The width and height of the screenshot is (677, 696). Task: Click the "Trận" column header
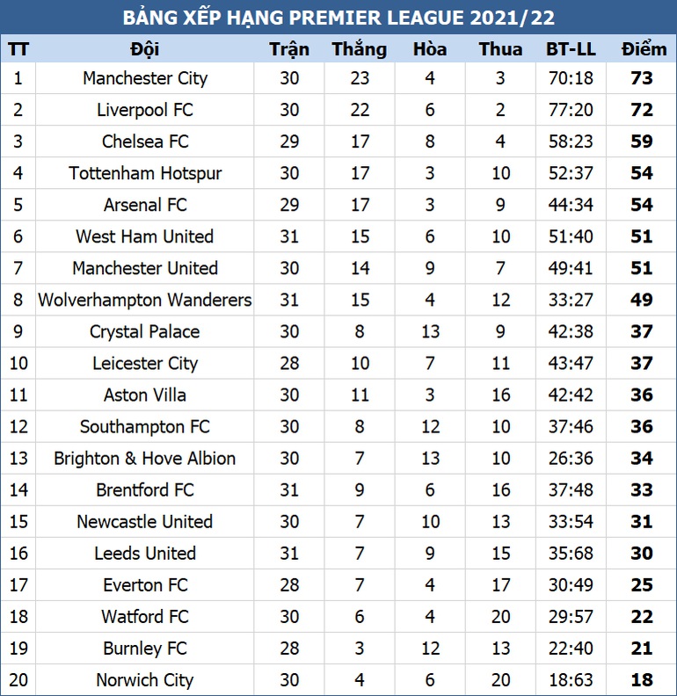point(289,49)
